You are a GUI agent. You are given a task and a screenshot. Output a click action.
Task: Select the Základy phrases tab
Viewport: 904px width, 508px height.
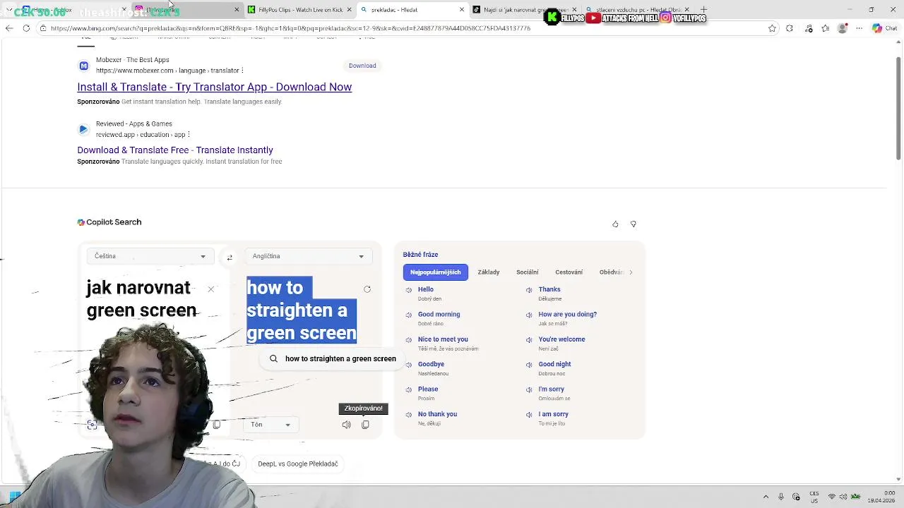(489, 272)
